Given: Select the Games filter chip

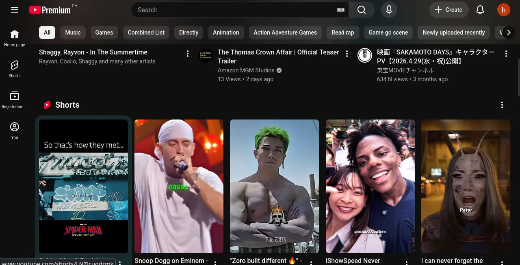Looking at the screenshot, I should click(104, 33).
